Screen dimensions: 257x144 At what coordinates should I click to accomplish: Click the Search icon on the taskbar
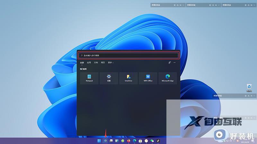click(x=105, y=141)
